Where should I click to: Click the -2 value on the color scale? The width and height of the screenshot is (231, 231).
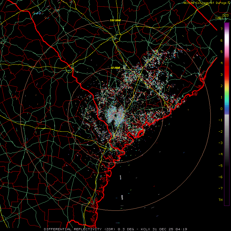[220, 132]
